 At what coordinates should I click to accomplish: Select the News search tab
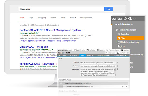[63, 18]
